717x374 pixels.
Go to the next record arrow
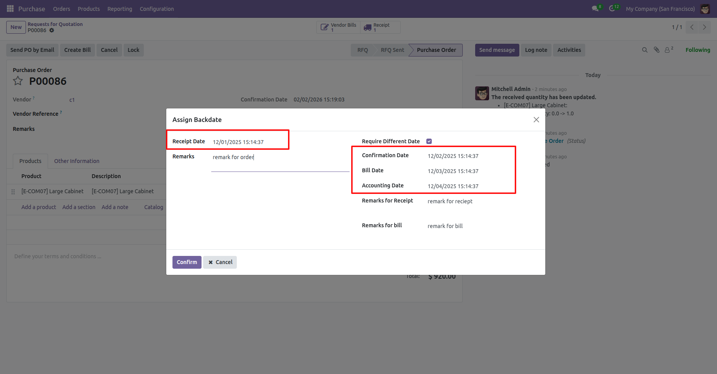pos(705,27)
